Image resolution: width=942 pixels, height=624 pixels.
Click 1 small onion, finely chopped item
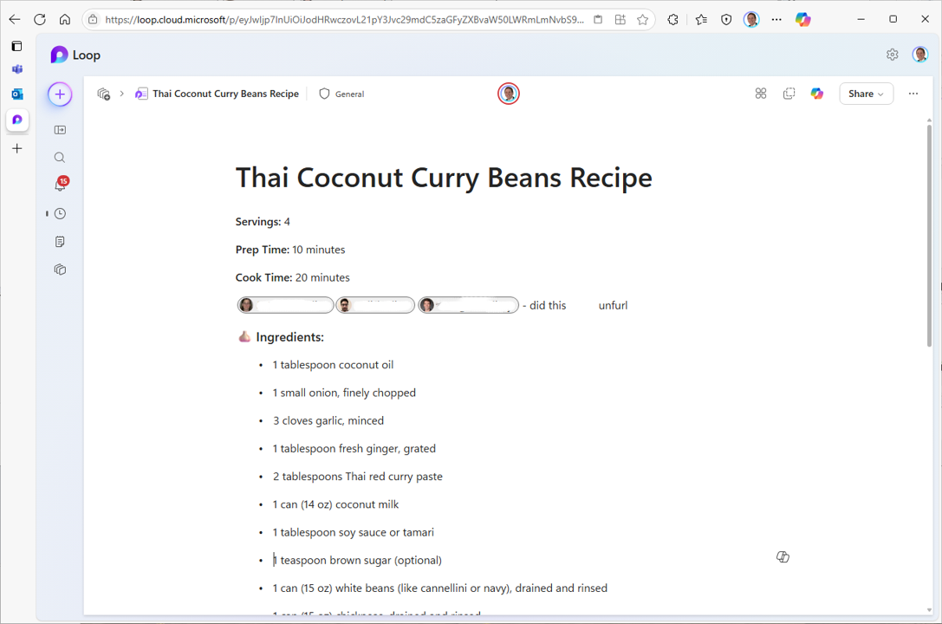tap(344, 393)
